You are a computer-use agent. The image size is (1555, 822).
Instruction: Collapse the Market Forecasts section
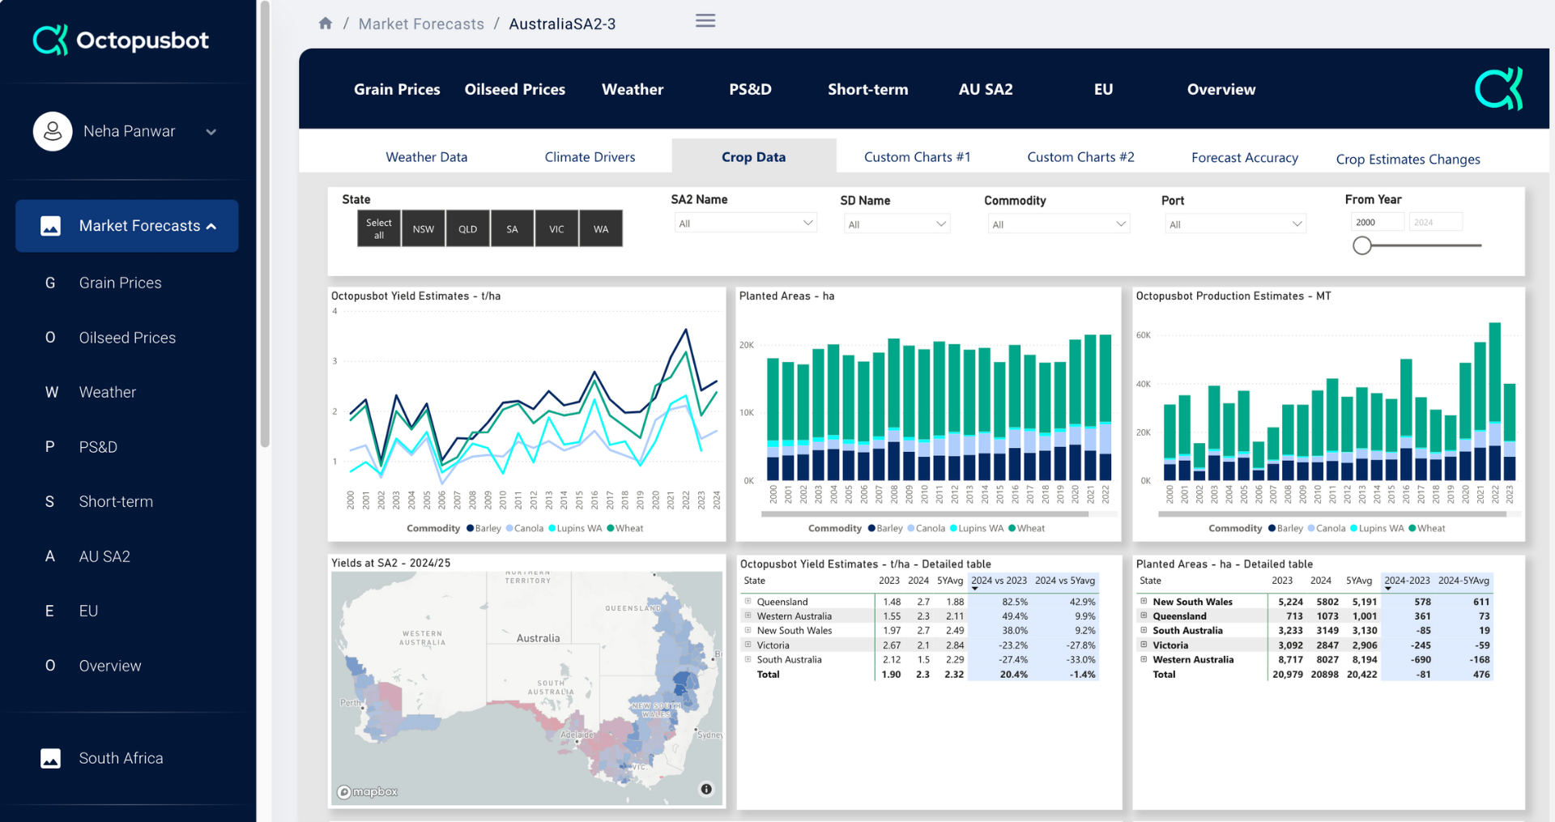(211, 227)
